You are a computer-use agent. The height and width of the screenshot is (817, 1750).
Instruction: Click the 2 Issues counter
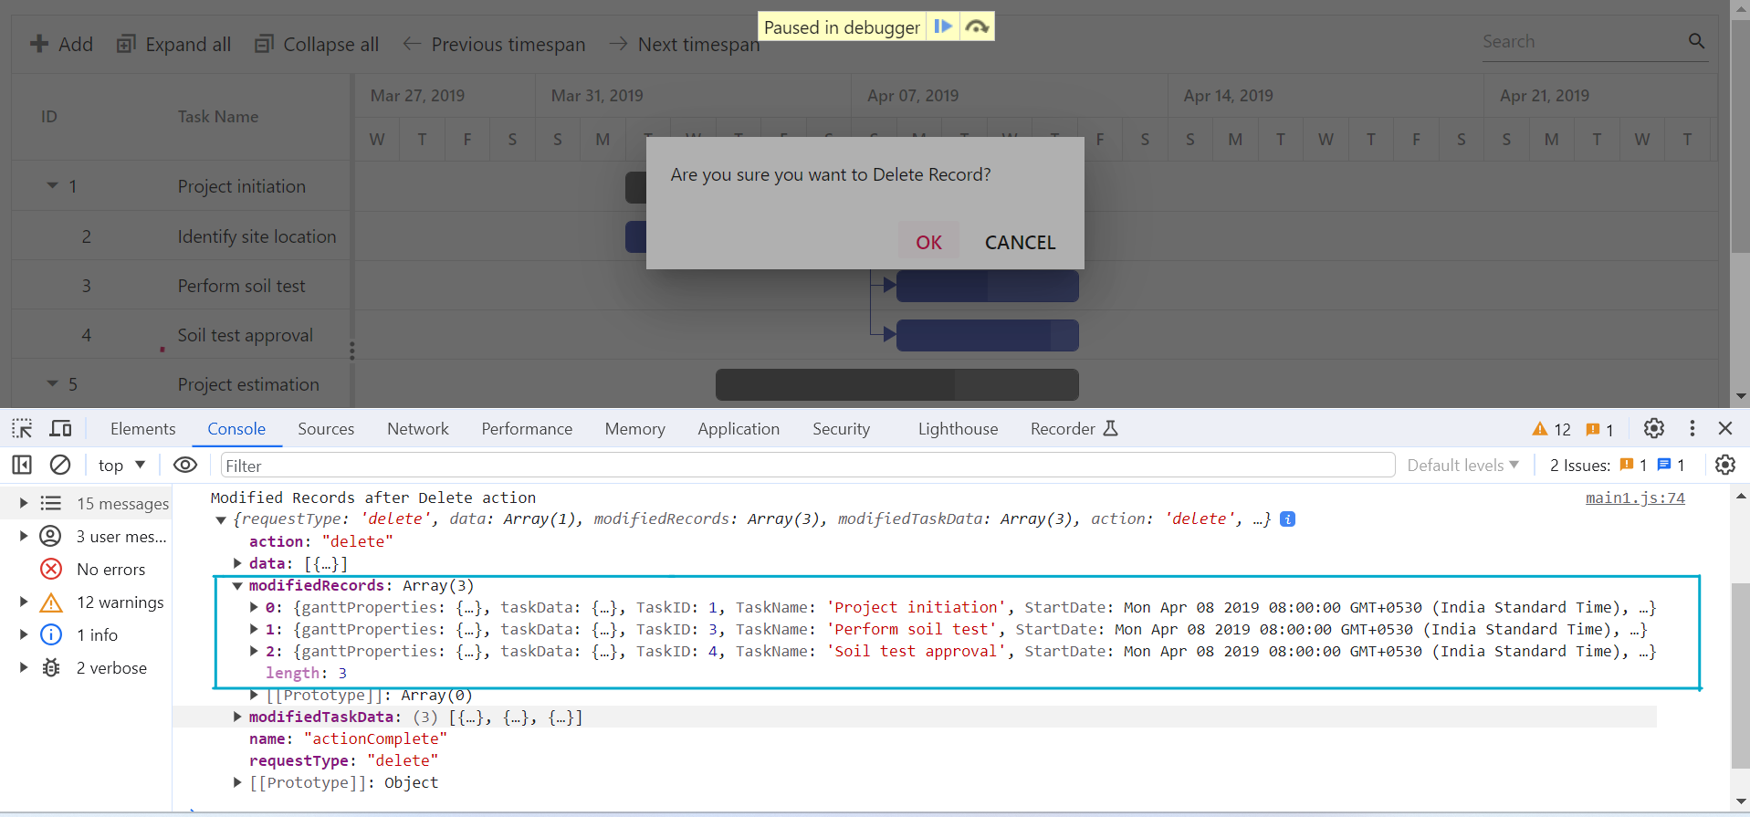1617,466
